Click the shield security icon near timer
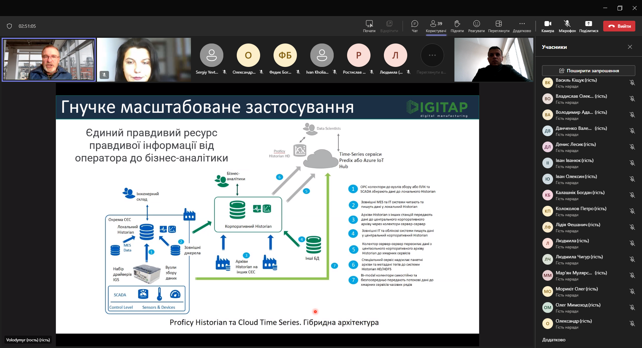The height and width of the screenshot is (348, 642). tap(9, 26)
